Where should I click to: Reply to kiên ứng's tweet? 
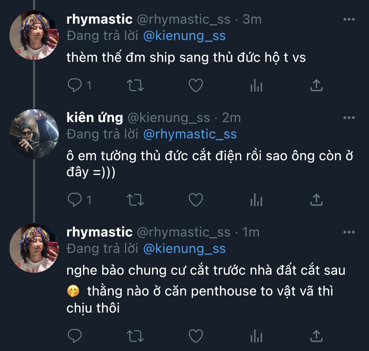[75, 200]
